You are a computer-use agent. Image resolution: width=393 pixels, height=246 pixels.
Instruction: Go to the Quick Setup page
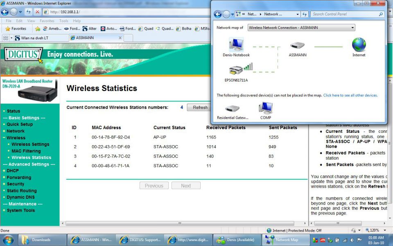(20, 124)
